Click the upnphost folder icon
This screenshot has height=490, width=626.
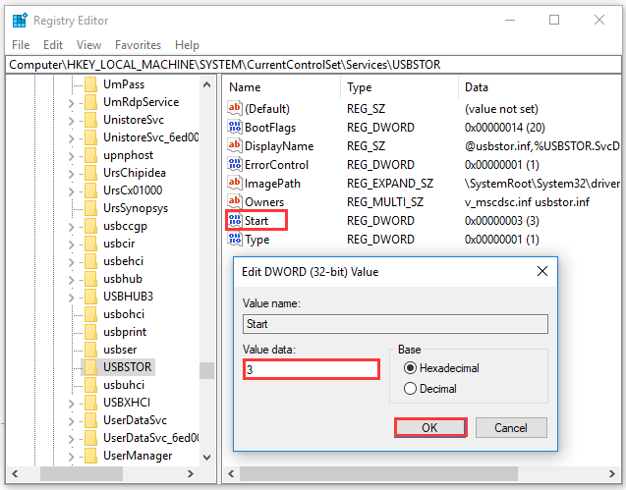pyautogui.click(x=90, y=155)
